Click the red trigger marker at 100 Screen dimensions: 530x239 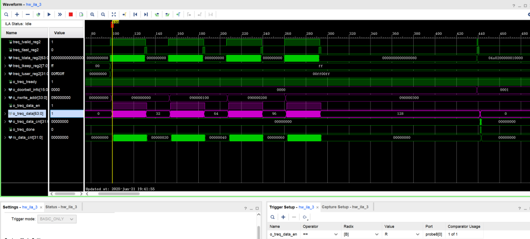click(112, 26)
